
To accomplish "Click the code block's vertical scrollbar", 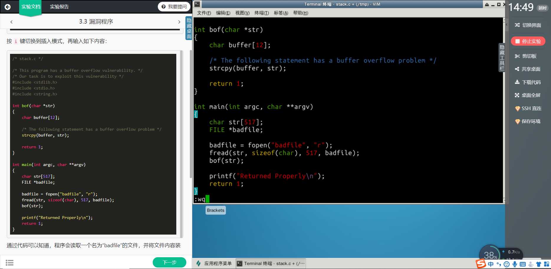I will point(181,144).
